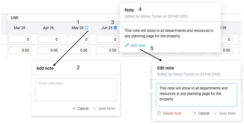Open the filled note icon beside Jun 26

point(115,28)
